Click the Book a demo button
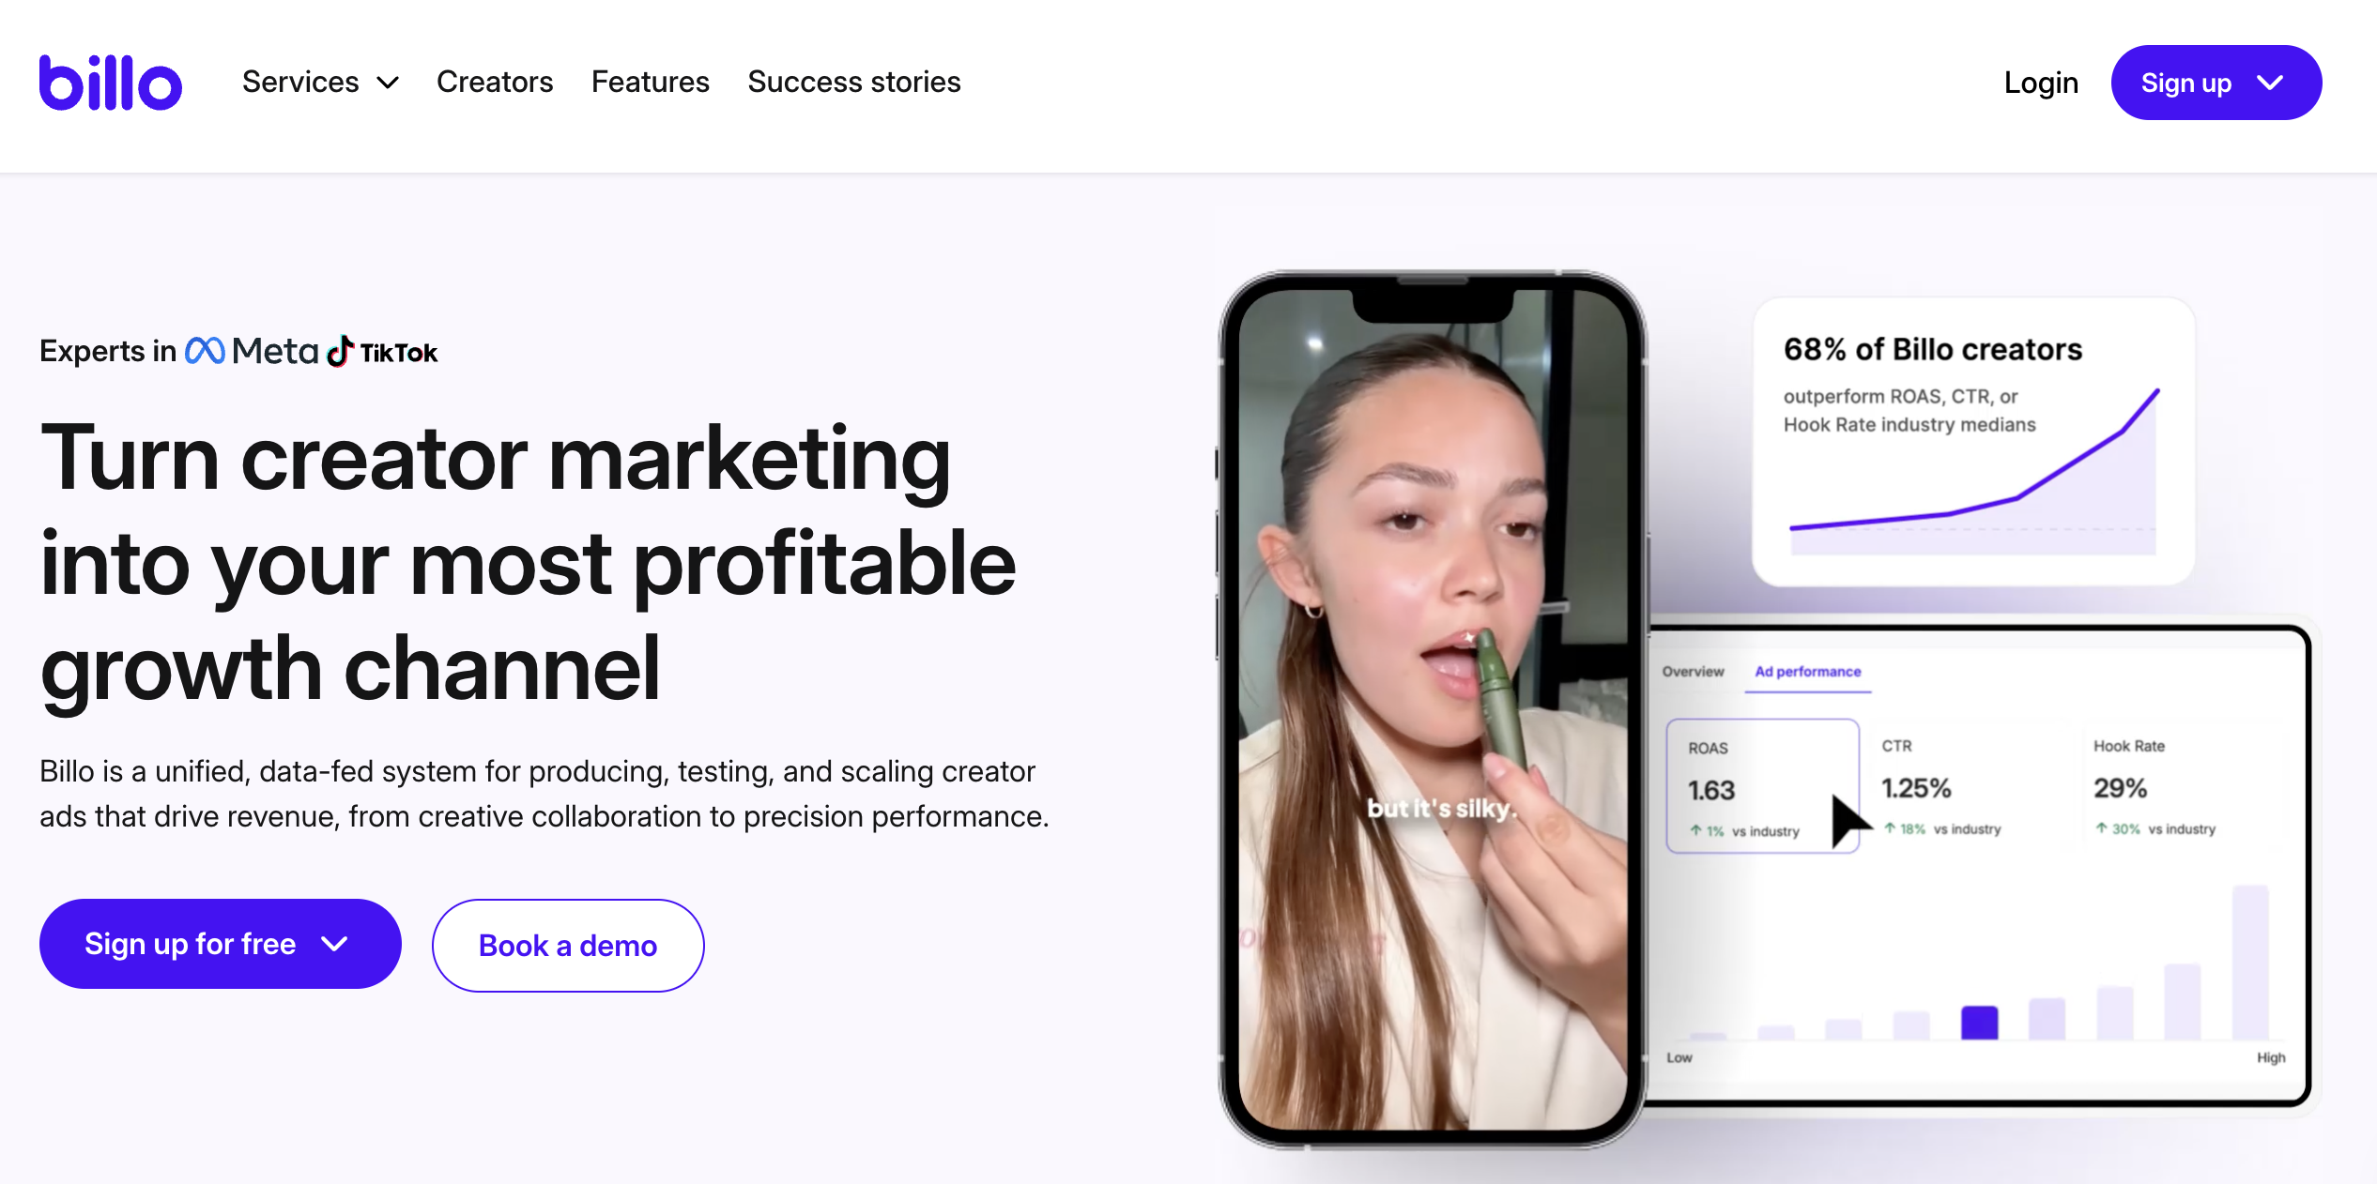Image resolution: width=2377 pixels, height=1184 pixels. [x=568, y=946]
